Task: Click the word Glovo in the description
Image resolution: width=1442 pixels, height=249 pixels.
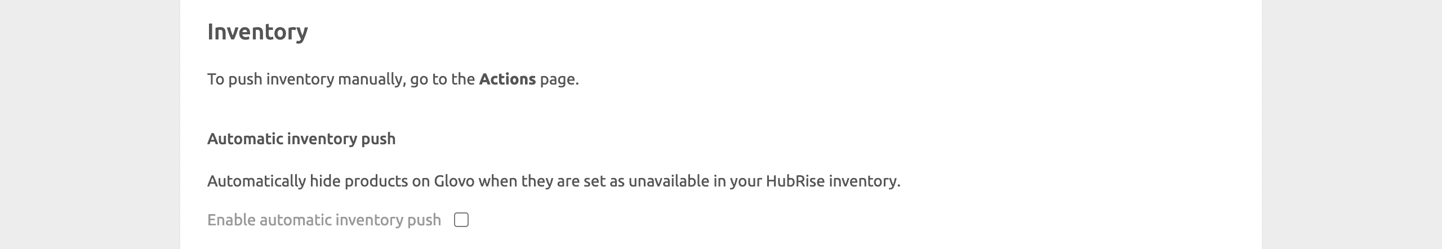Action: point(454,181)
